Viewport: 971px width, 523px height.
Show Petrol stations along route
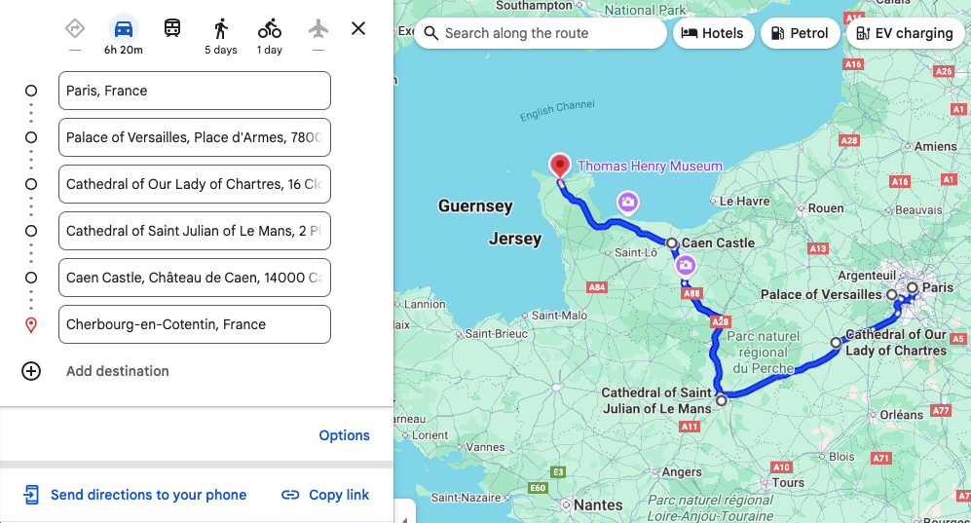coord(800,33)
